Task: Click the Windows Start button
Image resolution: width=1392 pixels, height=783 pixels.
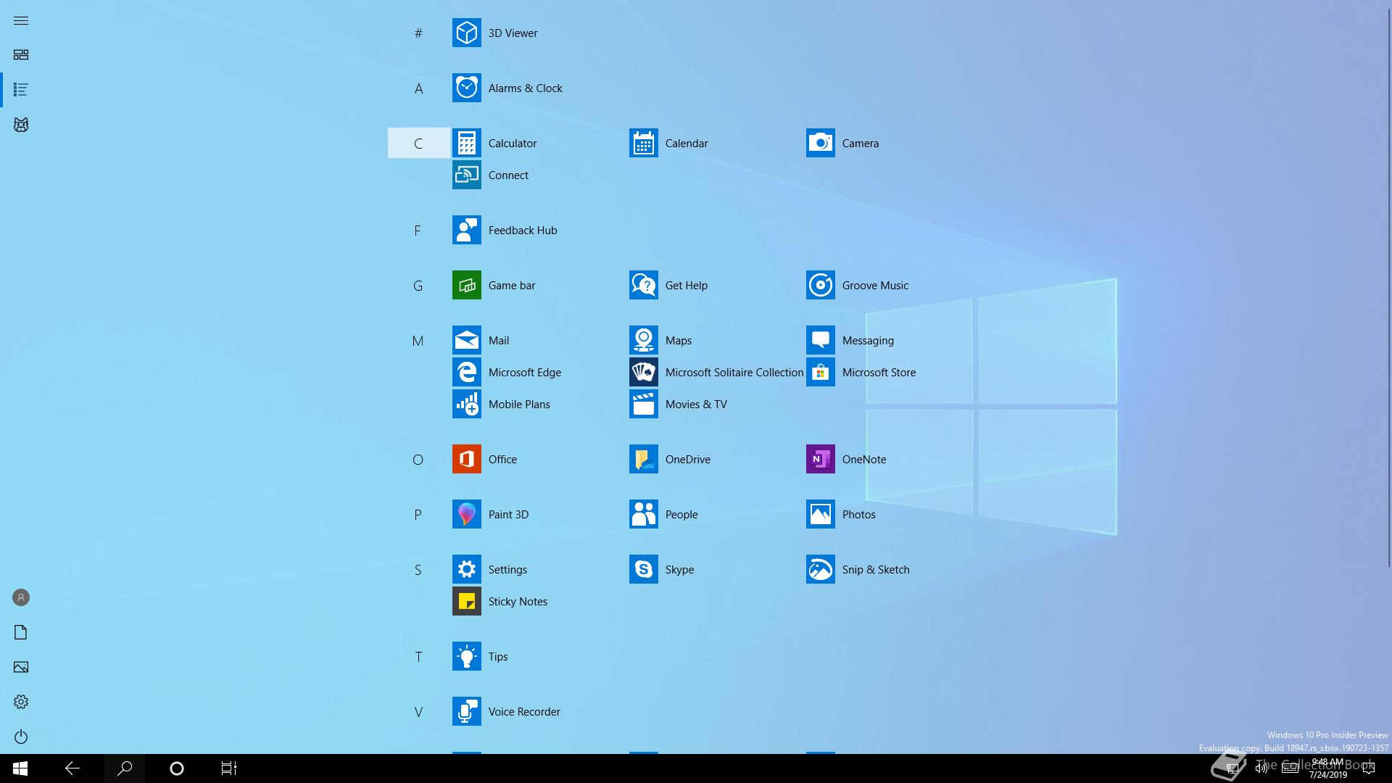Action: [x=20, y=768]
